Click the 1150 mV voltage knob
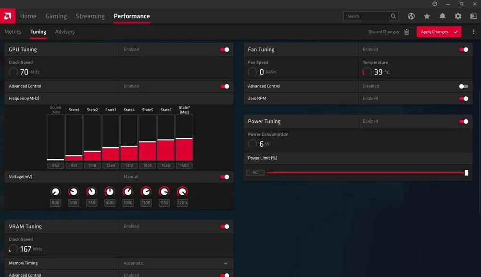The width and height of the screenshot is (481, 277). (x=164, y=192)
